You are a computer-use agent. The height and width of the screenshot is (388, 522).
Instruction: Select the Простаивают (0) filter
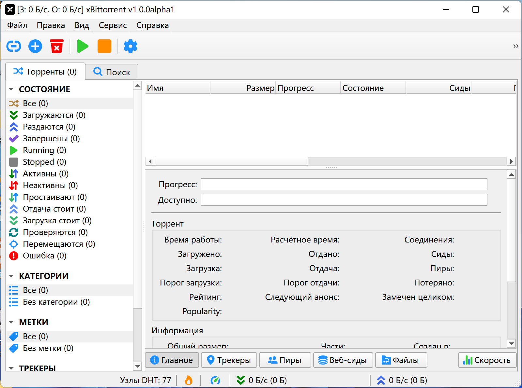[x=70, y=197]
